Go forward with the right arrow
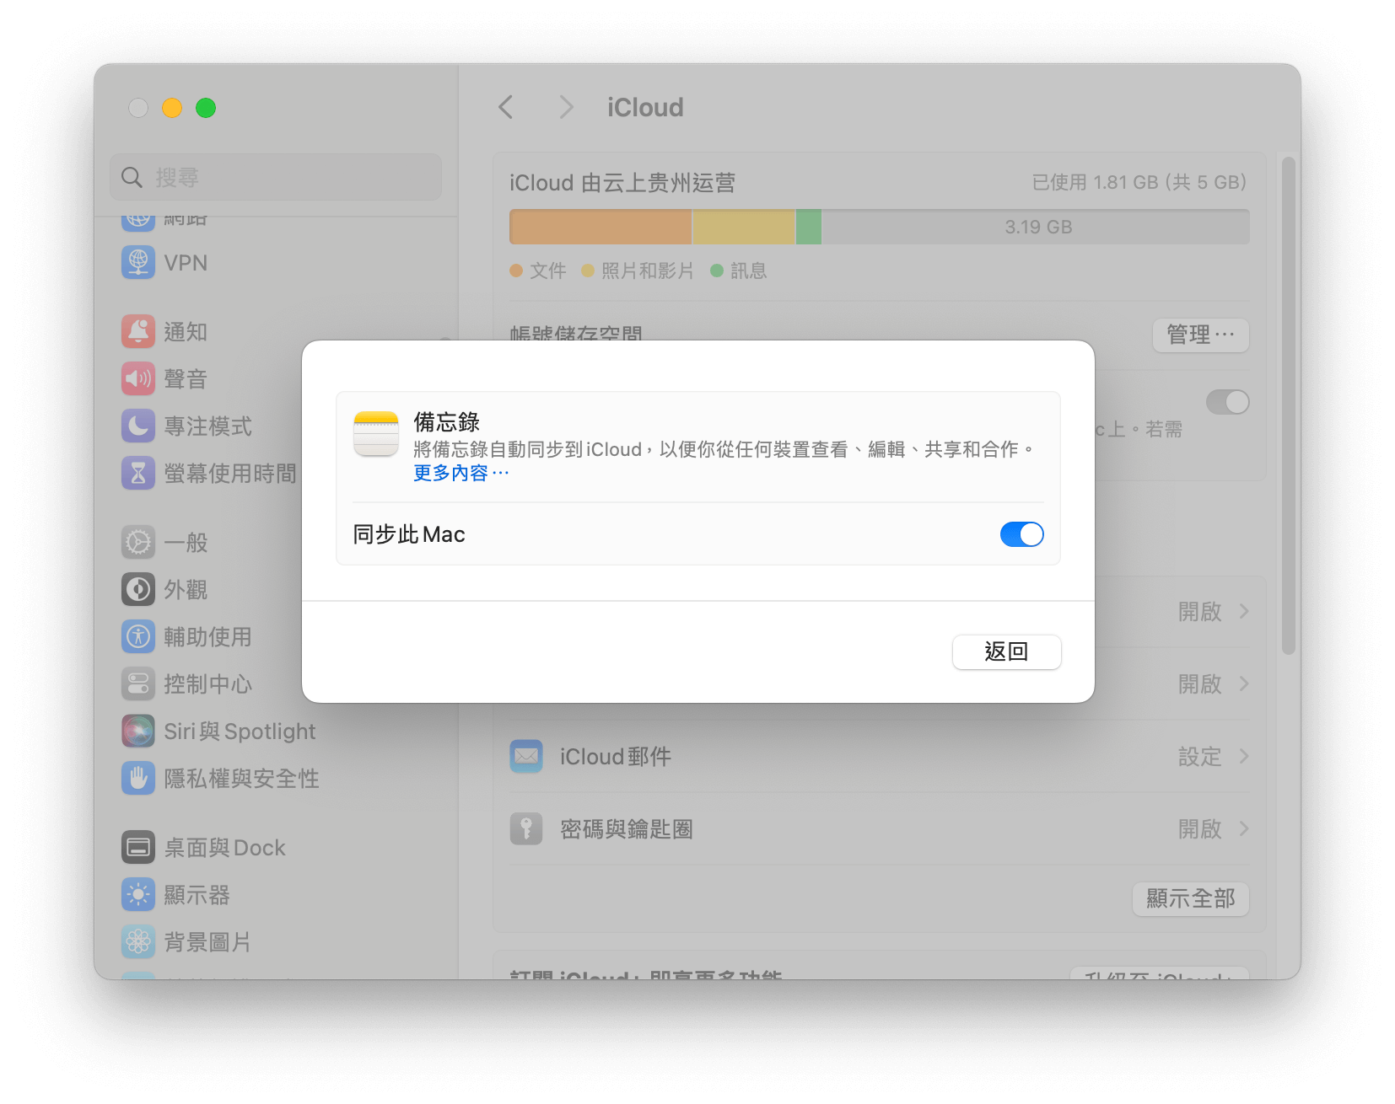This screenshot has width=1395, height=1104. point(566,107)
